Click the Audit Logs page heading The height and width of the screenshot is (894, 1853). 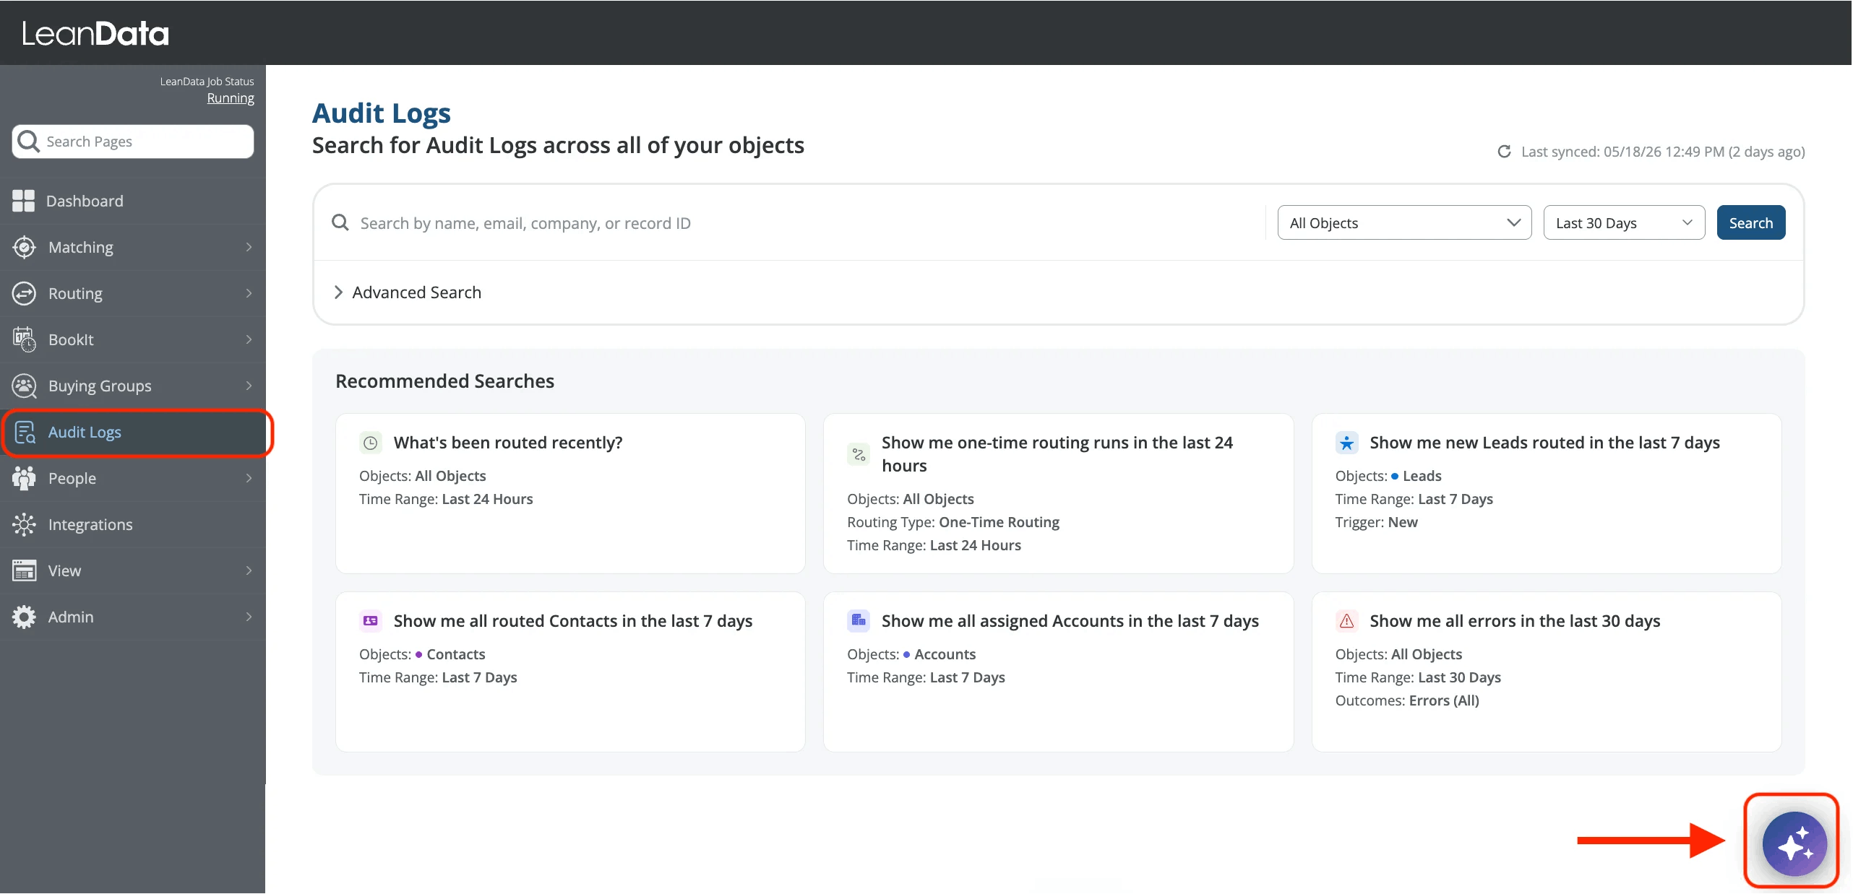(x=381, y=113)
